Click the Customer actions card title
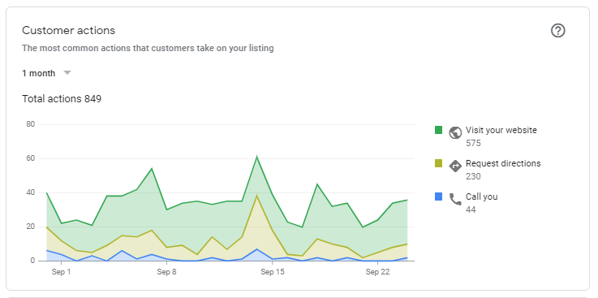 [x=69, y=31]
